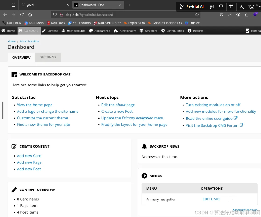Image resolution: width=261 pixels, height=217 pixels.
Task: Close the Dashboard | Dog tab
Action: (x=120, y=5)
